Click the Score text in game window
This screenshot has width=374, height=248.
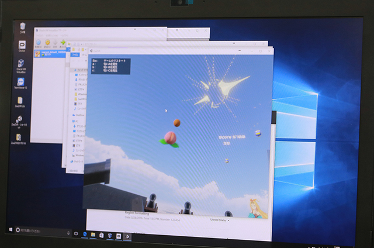coord(232,137)
